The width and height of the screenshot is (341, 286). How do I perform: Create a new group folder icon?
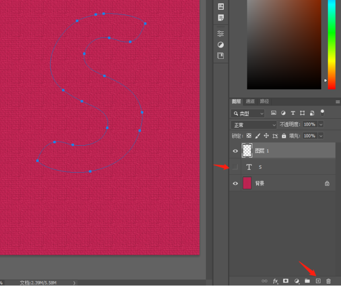307,281
